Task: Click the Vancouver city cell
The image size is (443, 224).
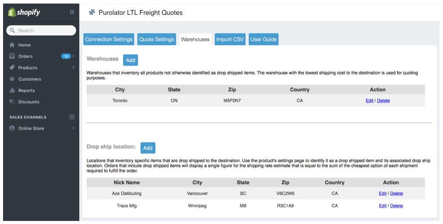Action: [197, 193]
